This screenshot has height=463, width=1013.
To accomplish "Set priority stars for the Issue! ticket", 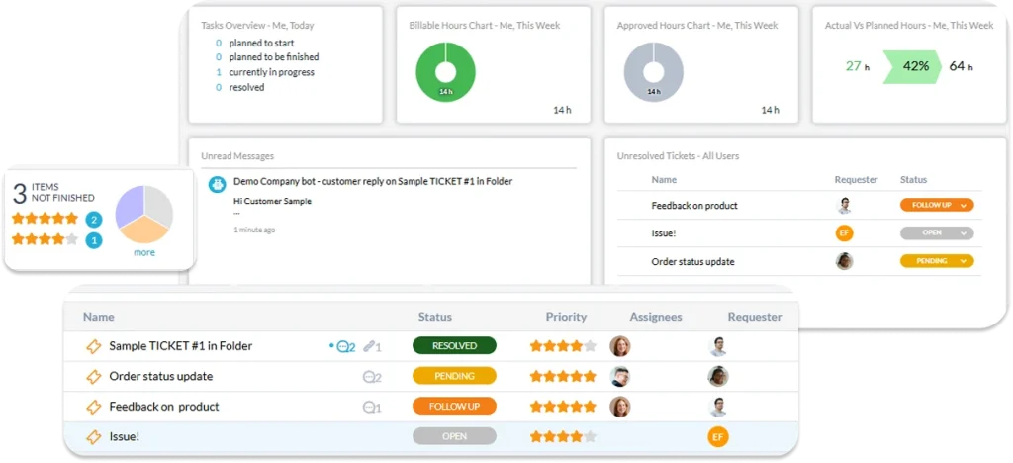I will click(x=563, y=436).
